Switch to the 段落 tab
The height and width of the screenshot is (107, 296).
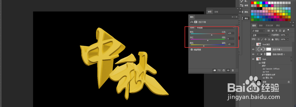pyautogui.click(x=216, y=12)
